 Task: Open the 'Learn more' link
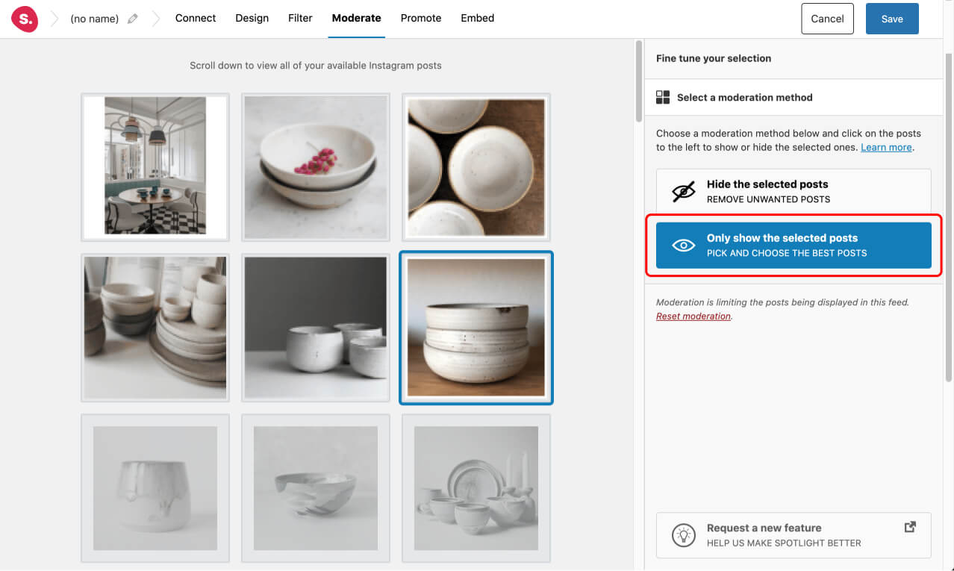coord(886,147)
